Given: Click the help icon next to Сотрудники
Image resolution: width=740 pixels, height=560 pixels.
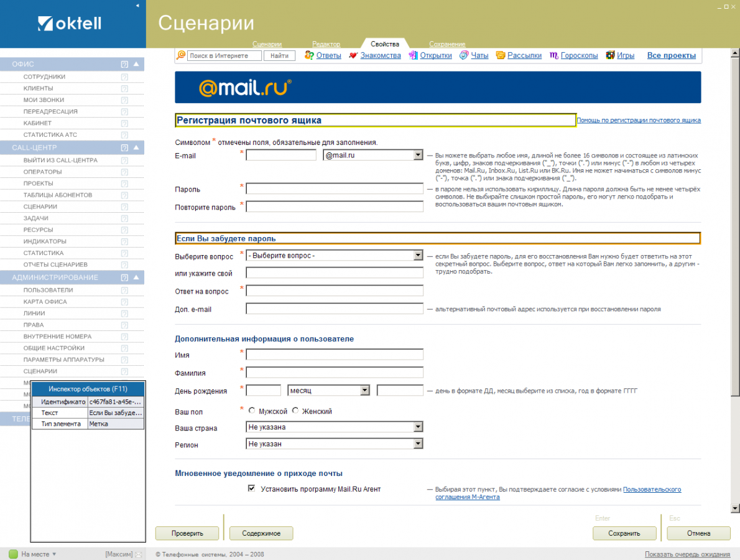Looking at the screenshot, I should tap(124, 77).
